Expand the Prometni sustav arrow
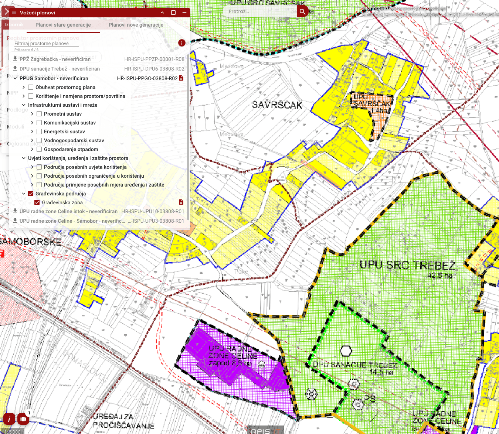Screen dimensions: 499x434 click(x=32, y=114)
